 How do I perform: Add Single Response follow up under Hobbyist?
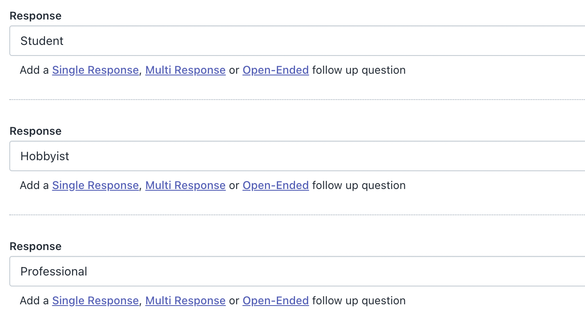95,185
